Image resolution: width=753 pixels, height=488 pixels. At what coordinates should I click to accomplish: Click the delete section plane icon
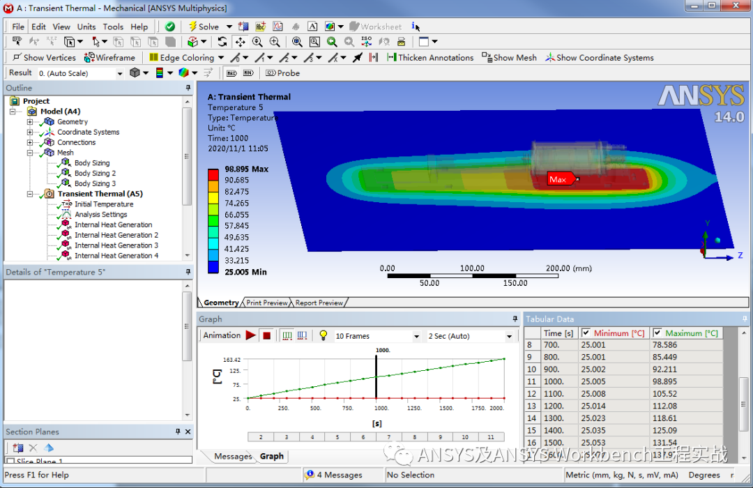coord(33,448)
